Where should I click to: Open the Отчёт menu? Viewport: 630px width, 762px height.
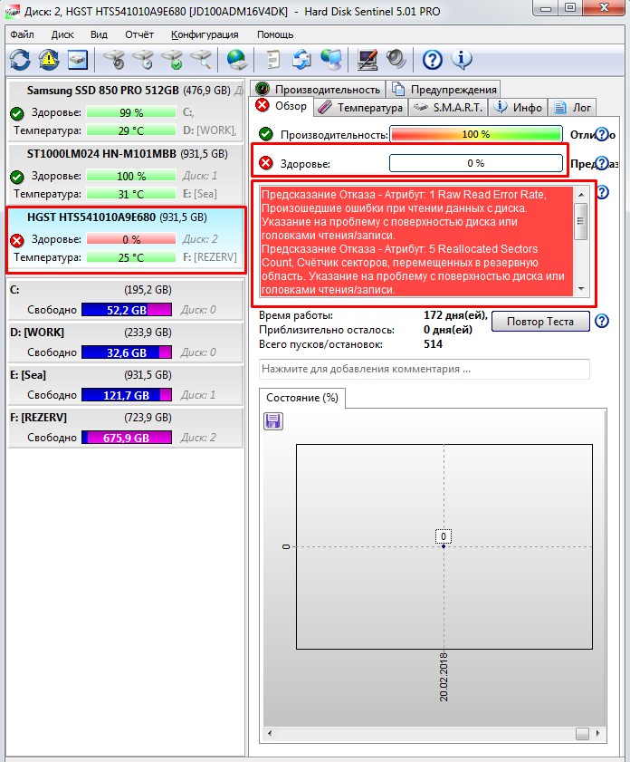(x=139, y=34)
